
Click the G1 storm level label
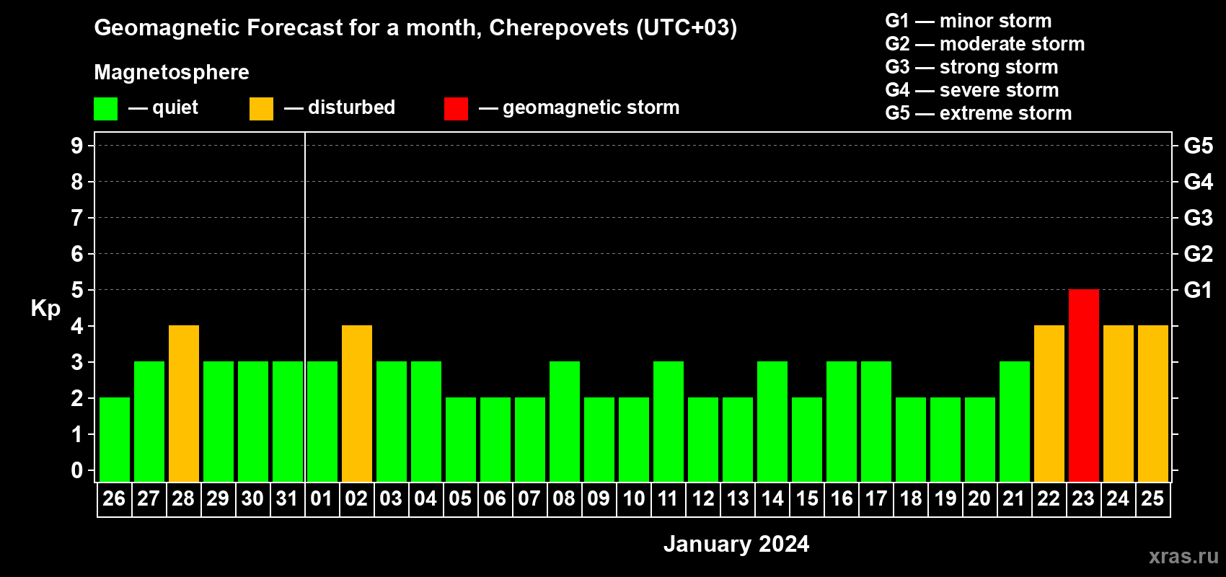click(x=1198, y=290)
